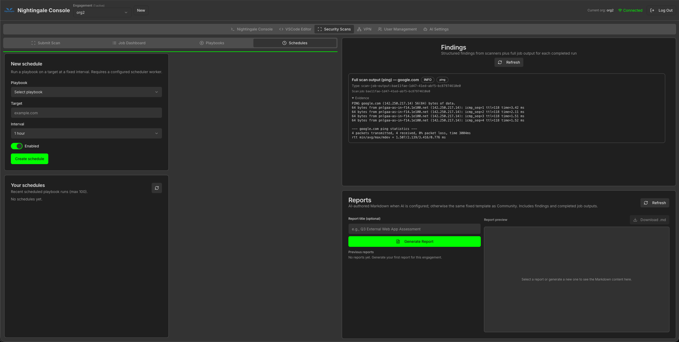Click the robot icon beside AI Settings
The height and width of the screenshot is (342, 679).
(425, 29)
